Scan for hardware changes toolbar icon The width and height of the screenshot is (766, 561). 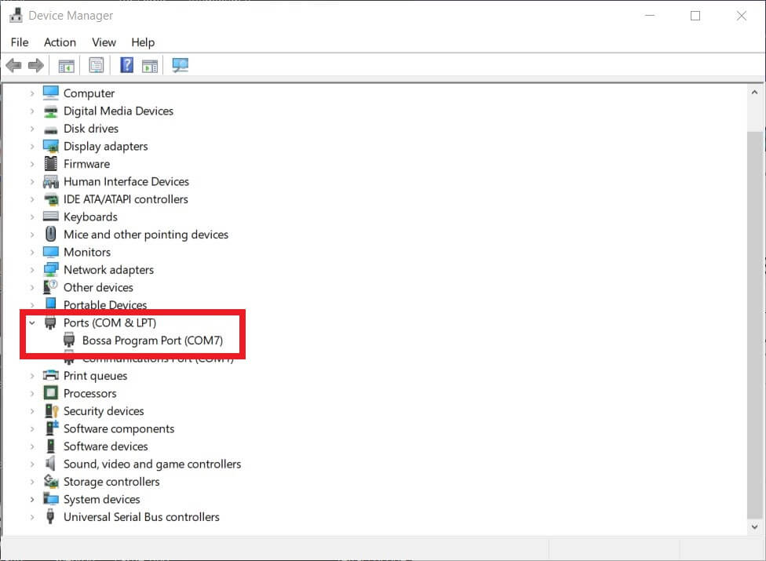181,65
